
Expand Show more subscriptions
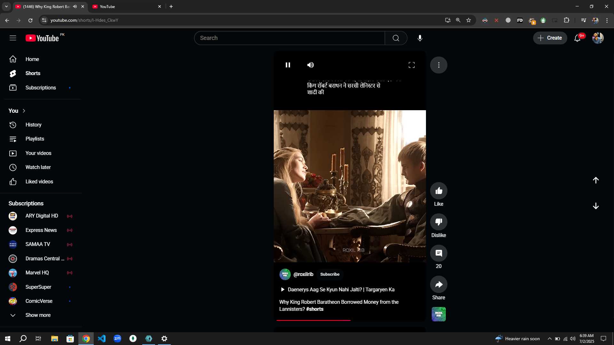41,315
